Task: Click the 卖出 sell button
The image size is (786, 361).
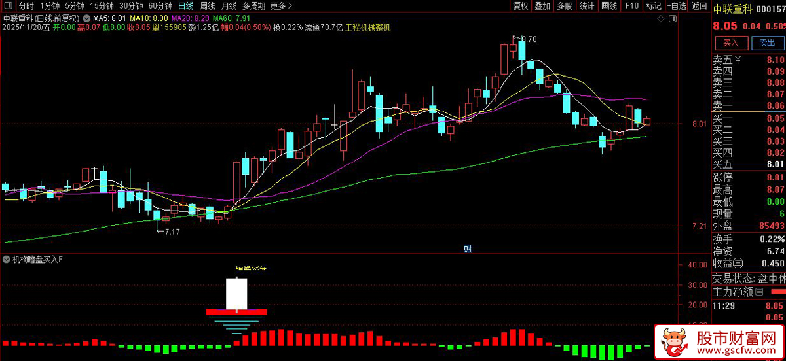Action: [x=767, y=43]
